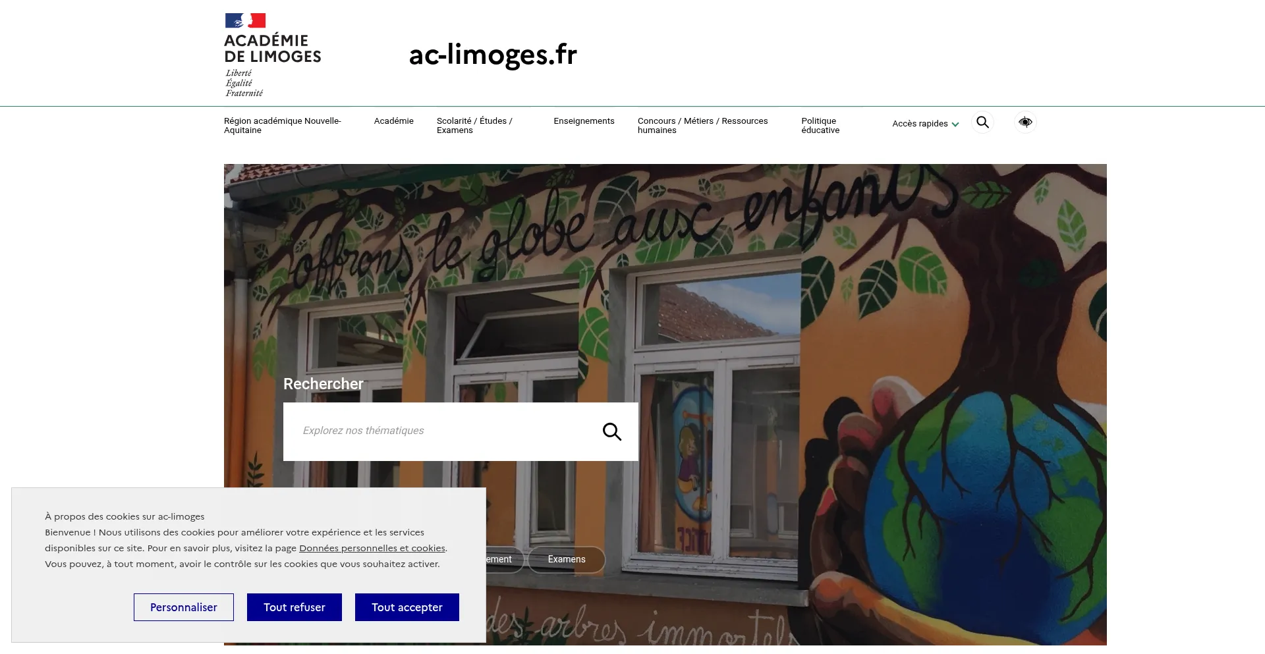Open Concours / Métiers / Ressources humaines menu
1265x654 pixels.
click(x=702, y=125)
